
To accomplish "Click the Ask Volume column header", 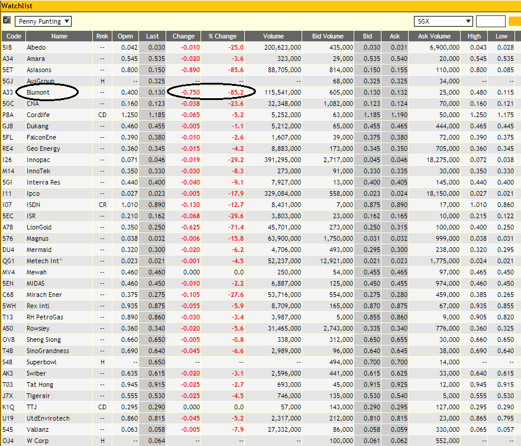I will click(434, 36).
